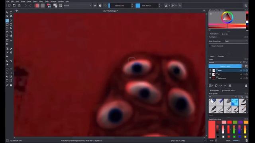Open the Settings menu
This screenshot has height=143, width=255.
click(53, 1)
